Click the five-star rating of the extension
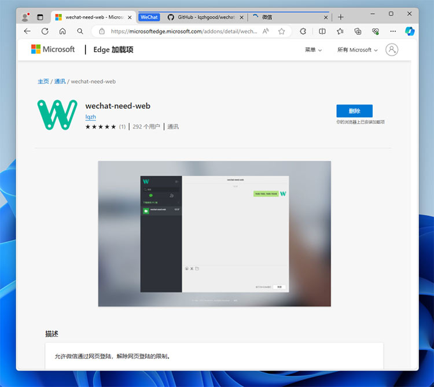 (x=101, y=127)
